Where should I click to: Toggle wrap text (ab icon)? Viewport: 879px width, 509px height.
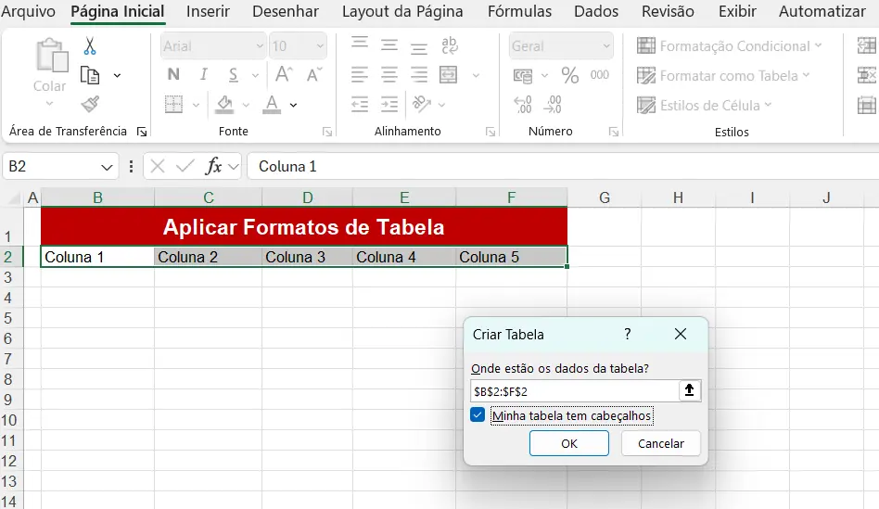click(x=449, y=45)
